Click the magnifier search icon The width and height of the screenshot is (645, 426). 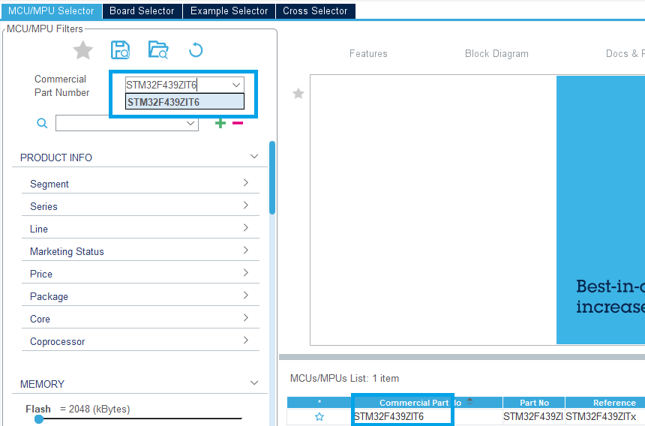click(x=42, y=123)
